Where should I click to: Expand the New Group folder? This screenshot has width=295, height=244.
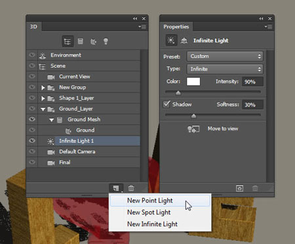(43, 87)
